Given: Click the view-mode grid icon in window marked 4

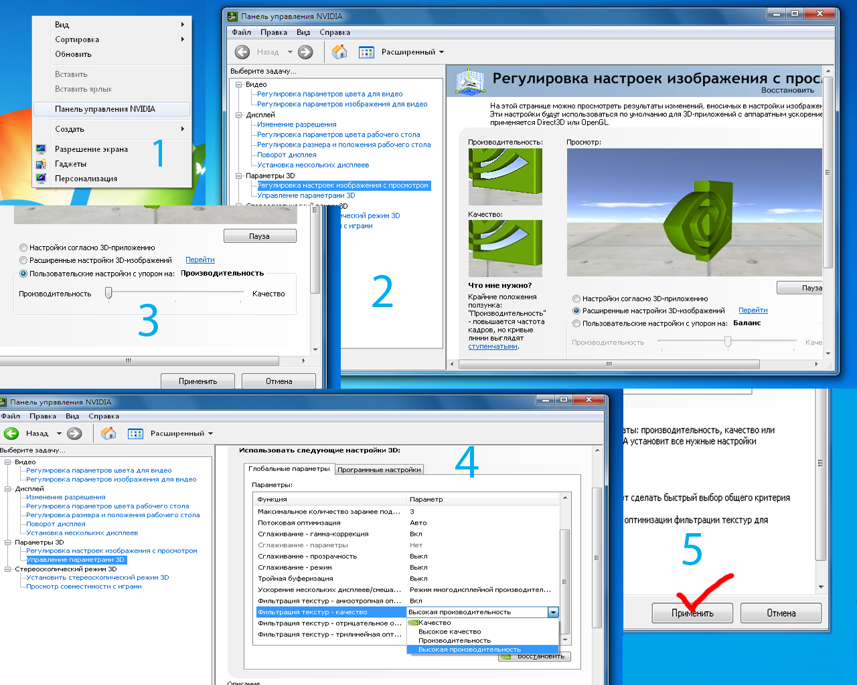Looking at the screenshot, I should click(135, 433).
